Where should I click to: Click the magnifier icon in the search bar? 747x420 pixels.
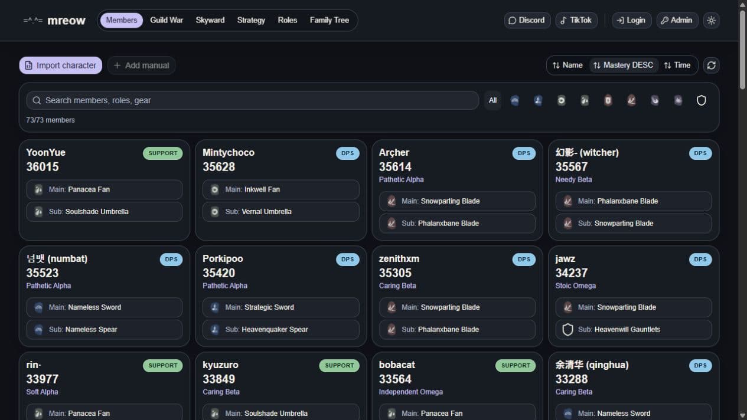click(x=37, y=100)
